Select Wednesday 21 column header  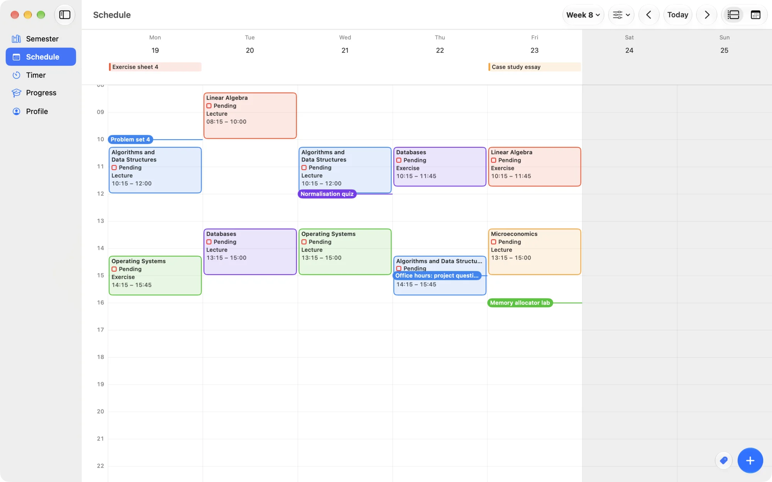click(x=345, y=44)
